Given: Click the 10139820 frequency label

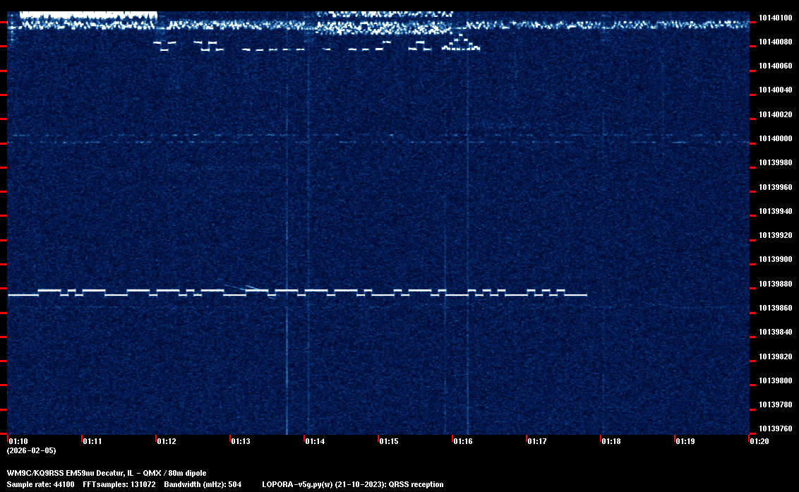Looking at the screenshot, I should coord(776,356).
